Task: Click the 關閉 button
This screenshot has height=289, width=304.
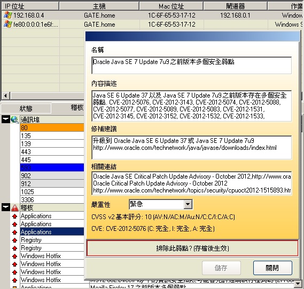Action: [x=272, y=268]
